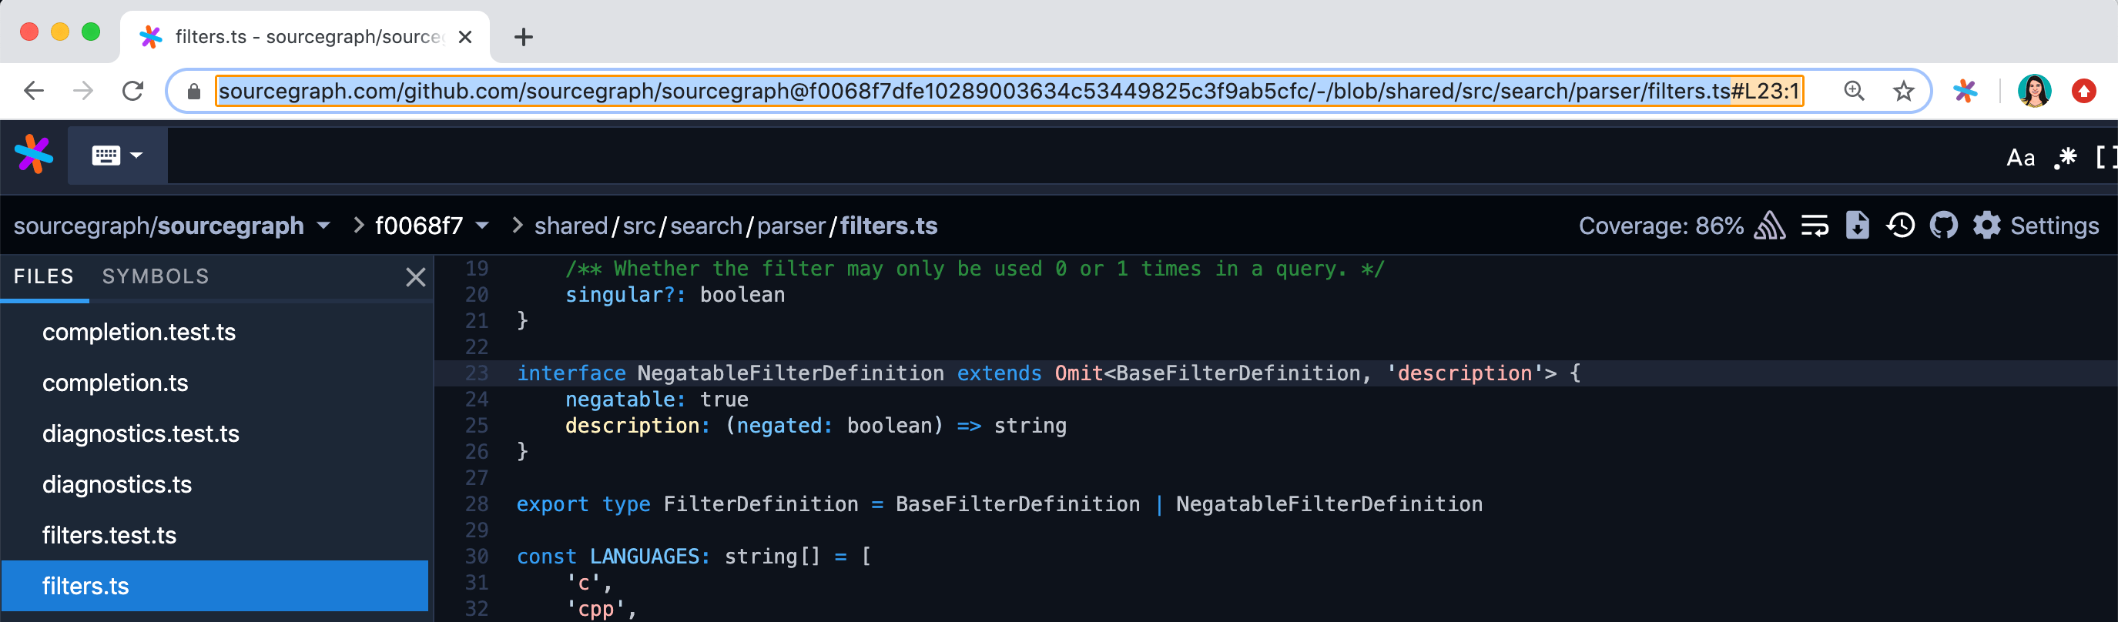Click the Coverage: 86% indicator
2118x622 pixels.
pos(1660,225)
